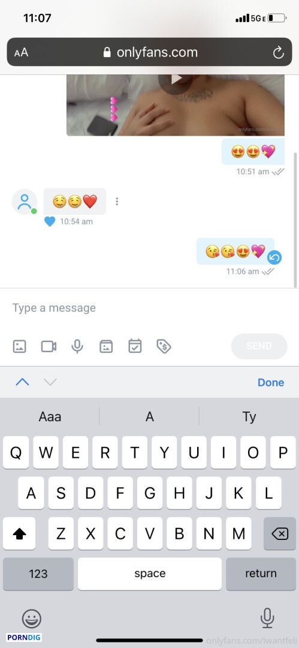
Task: Switch to the 123 numeric keyboard
Action: [38, 573]
